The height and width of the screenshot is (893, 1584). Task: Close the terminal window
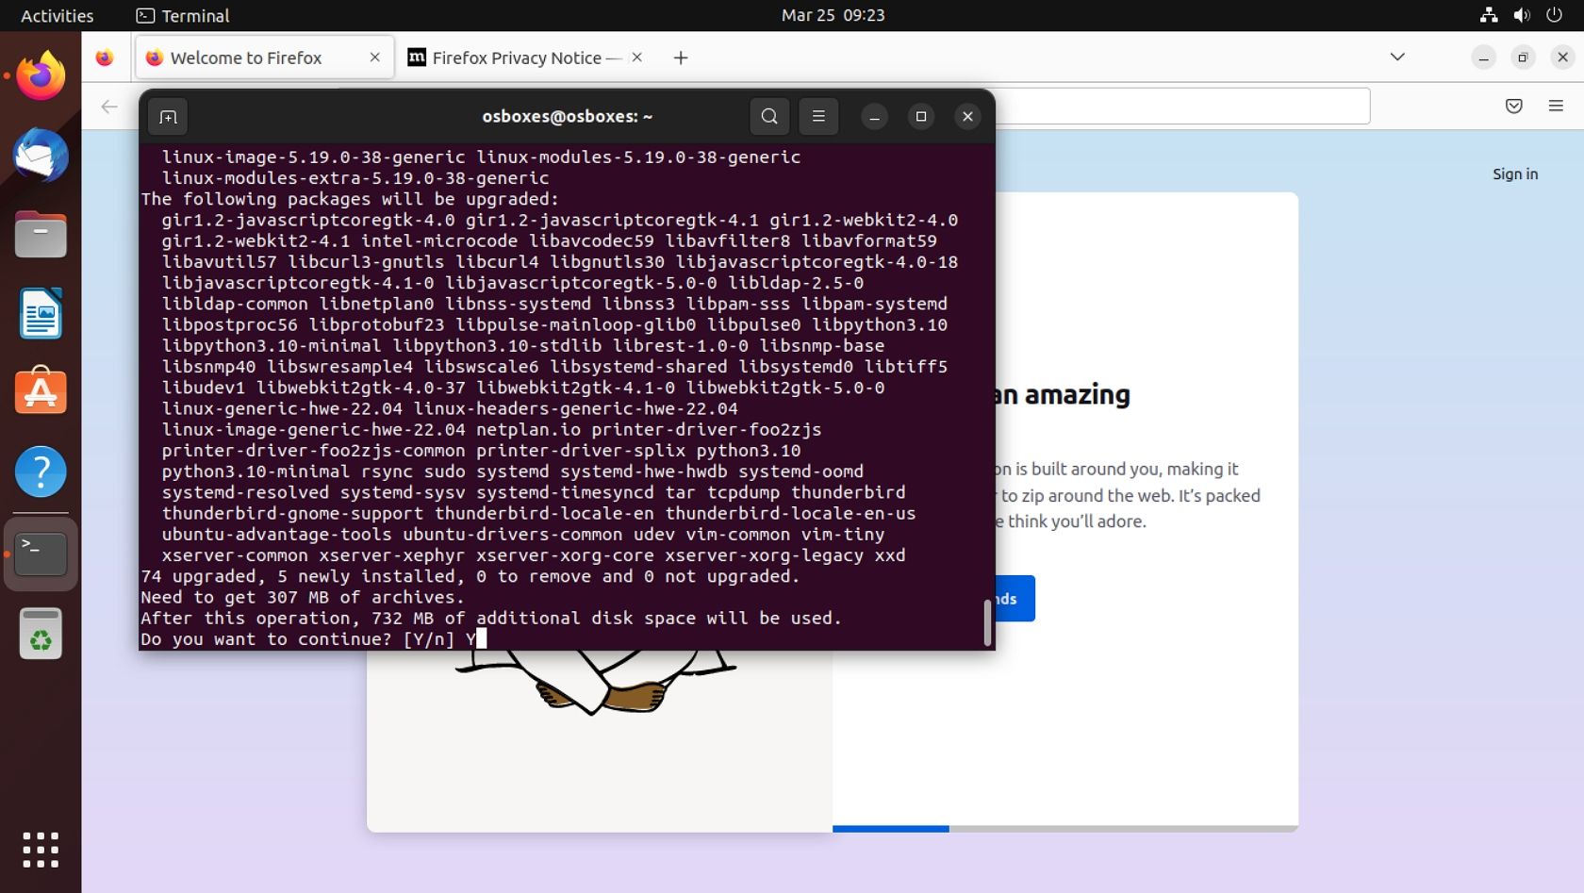(967, 117)
